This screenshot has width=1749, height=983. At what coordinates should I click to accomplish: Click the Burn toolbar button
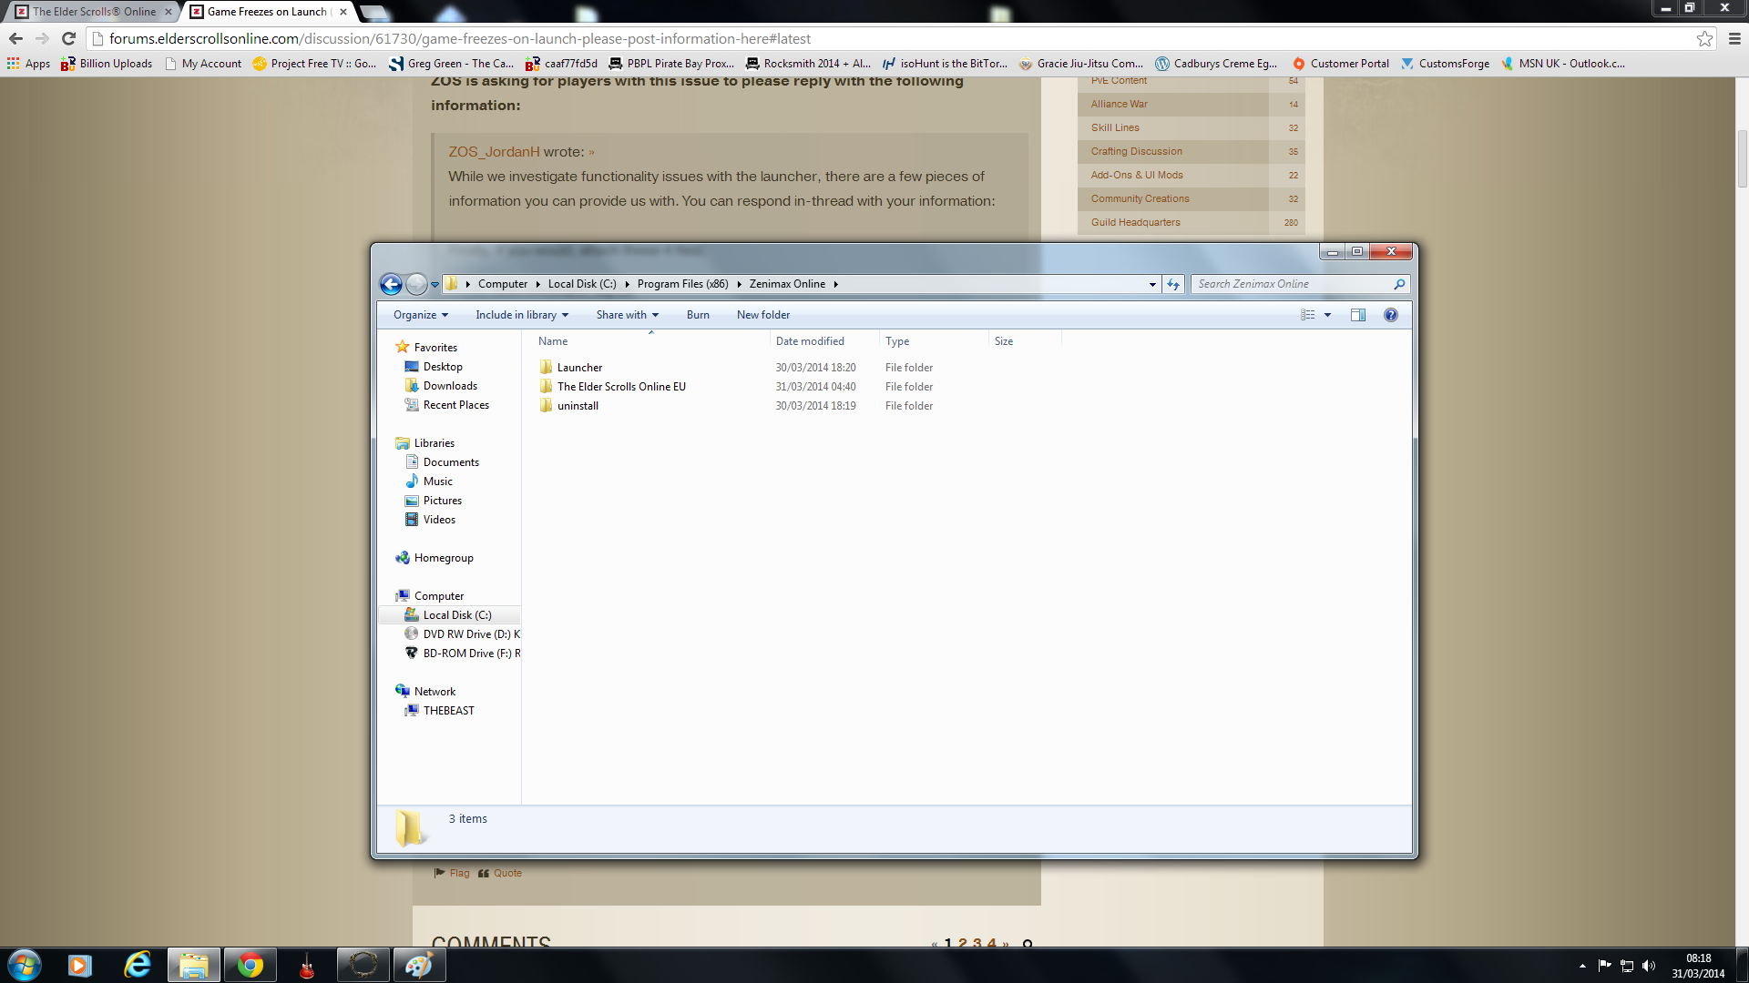(698, 315)
